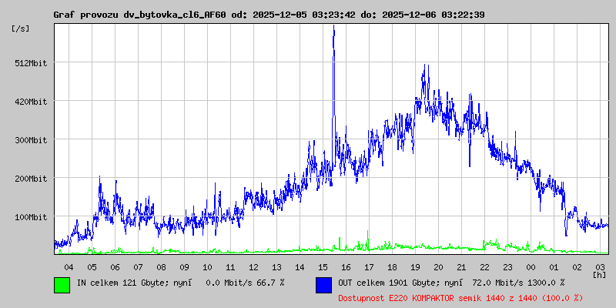Select the 200Mbit y-axis label
The width and height of the screenshot is (616, 308).
[x=31, y=179]
